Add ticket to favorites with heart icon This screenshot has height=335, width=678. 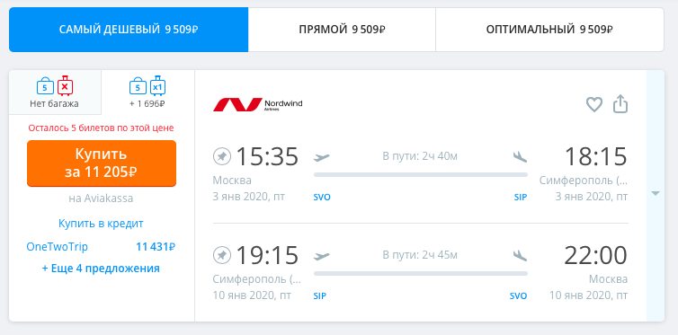coord(594,104)
